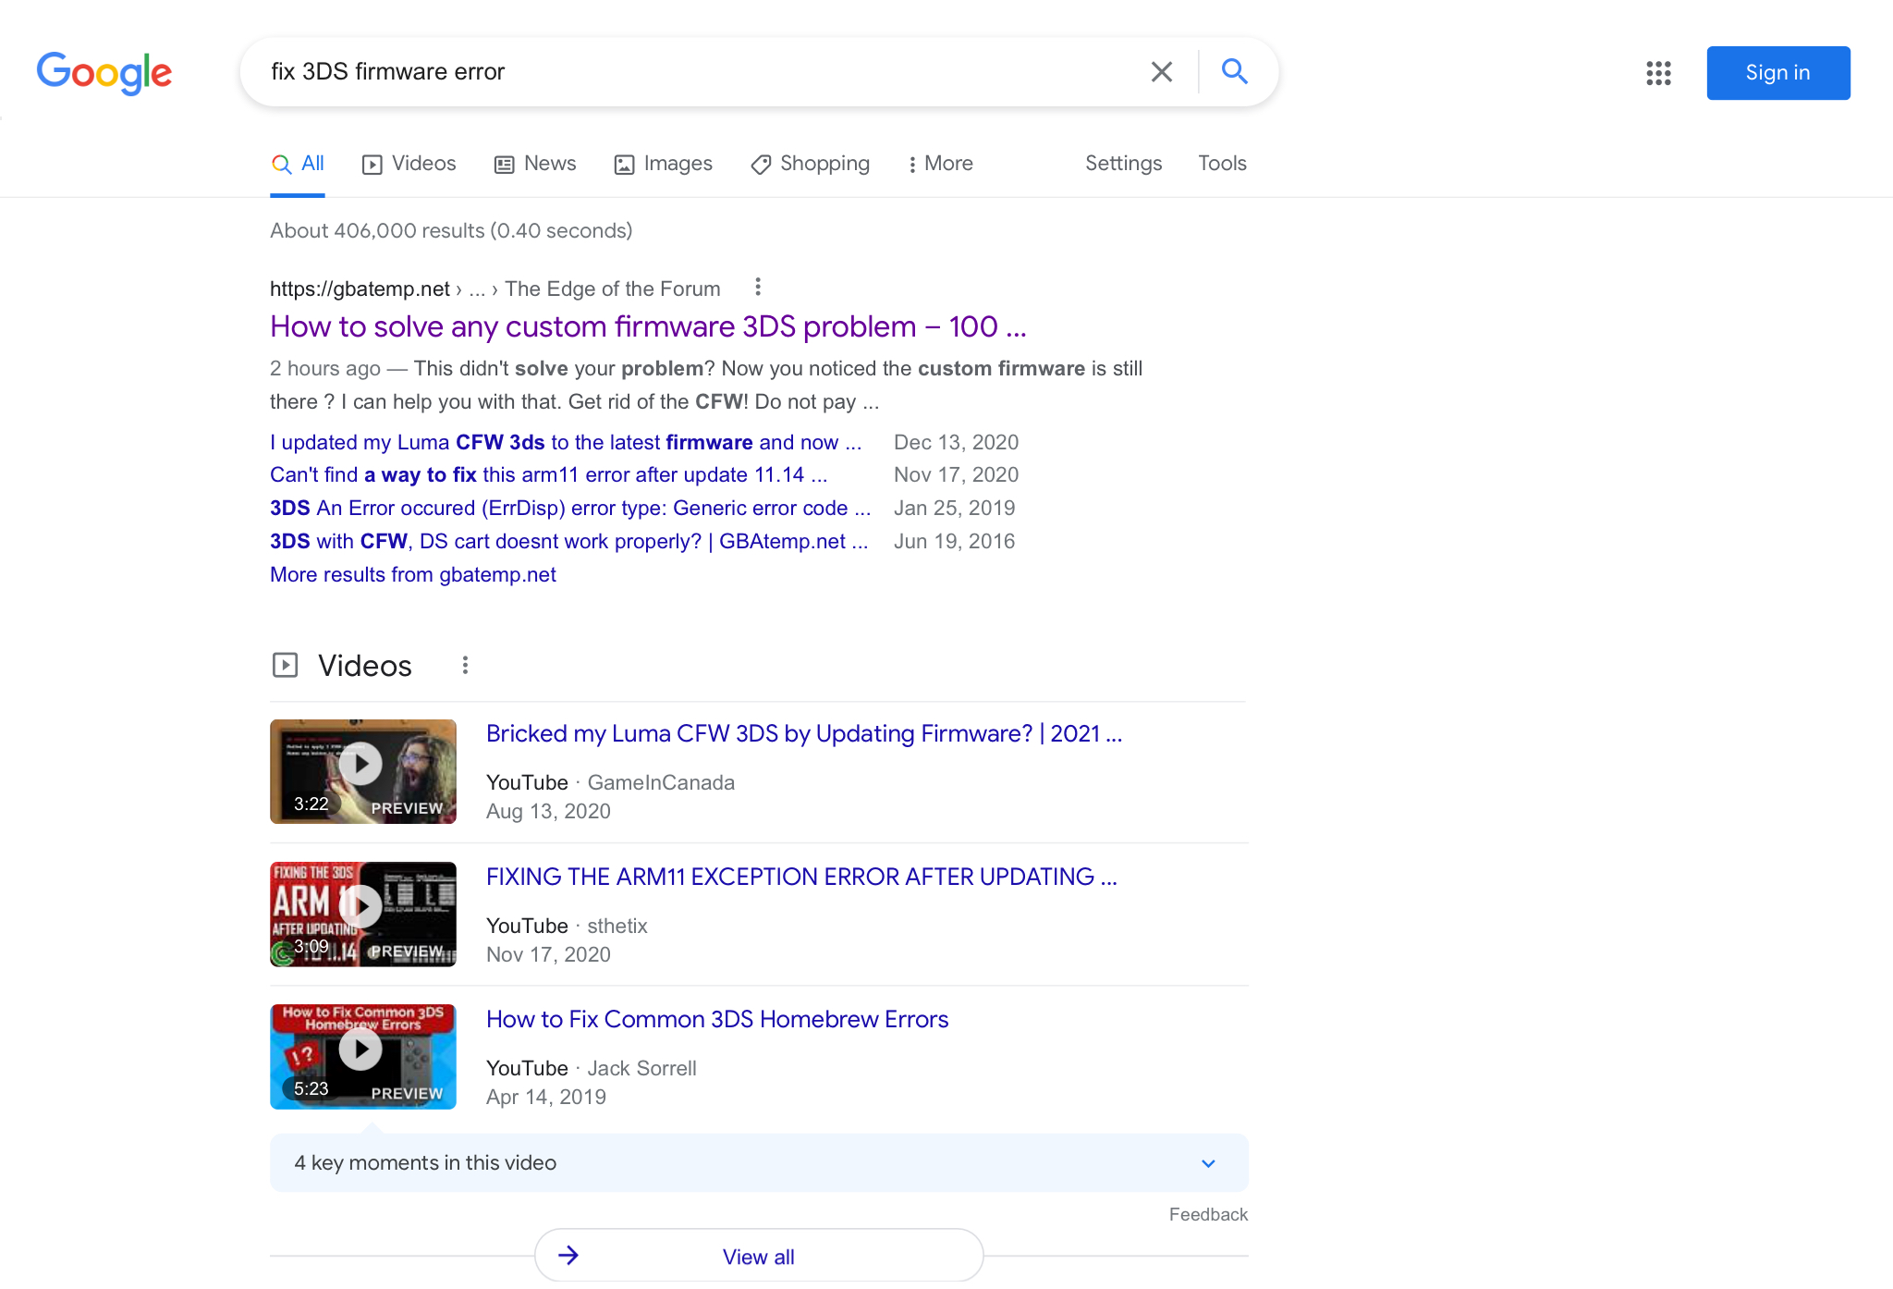Open three-dot menu beside gbatemp result

[758, 288]
